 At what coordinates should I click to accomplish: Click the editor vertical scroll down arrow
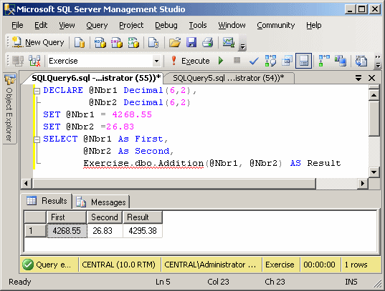click(374, 172)
